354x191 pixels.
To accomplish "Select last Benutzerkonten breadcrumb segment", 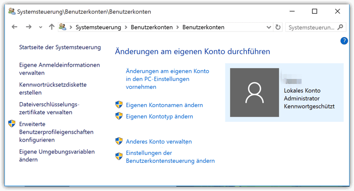I will [203, 27].
